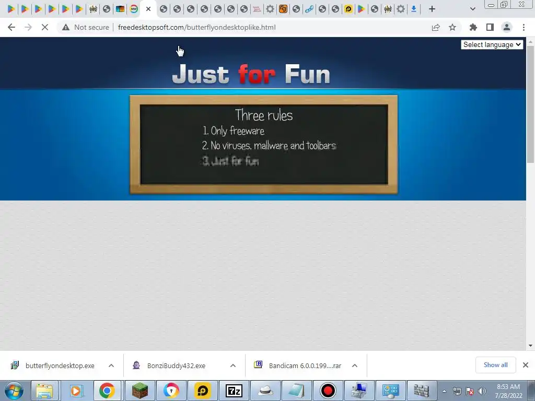Screen dimensions: 535x401
Task: Open Bandicam red record taskbar icon
Action: tap(328, 391)
